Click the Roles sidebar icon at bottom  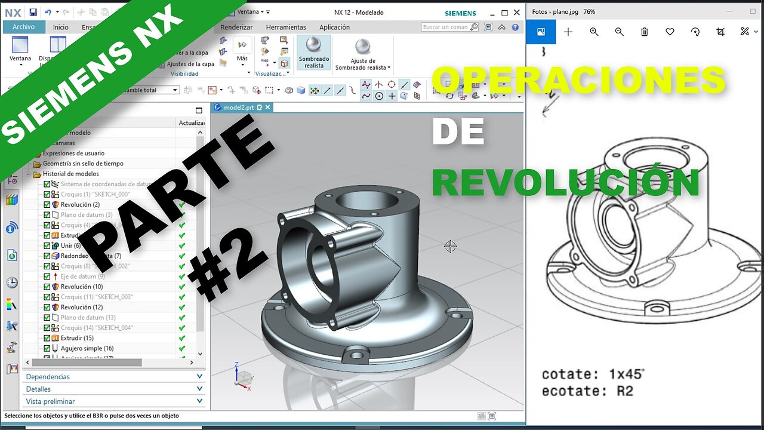coord(11,369)
